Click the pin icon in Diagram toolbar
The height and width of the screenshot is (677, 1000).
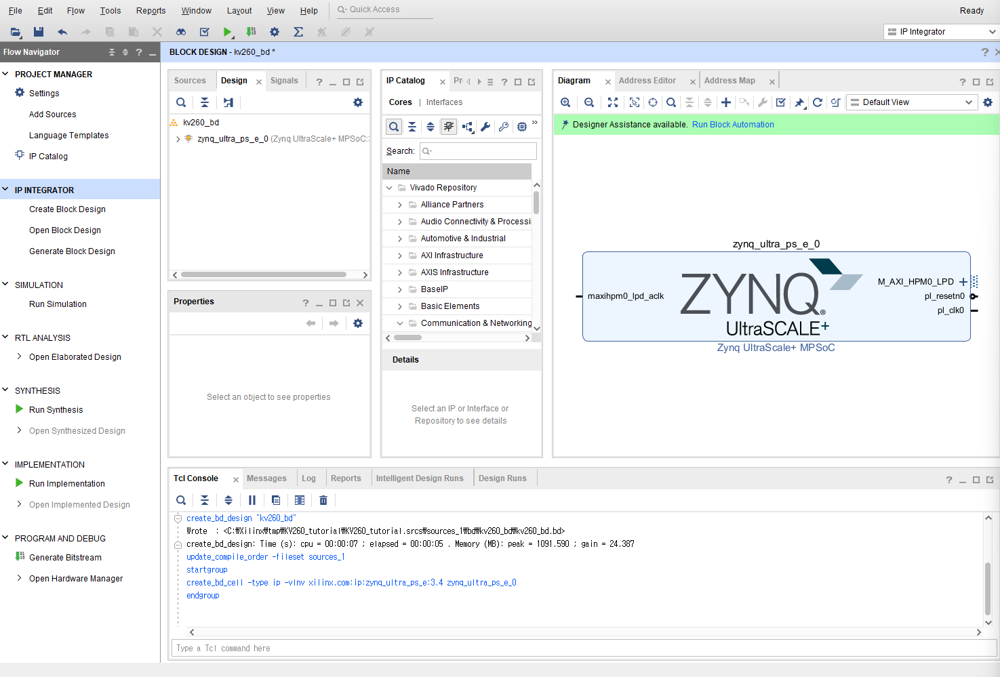pos(799,102)
